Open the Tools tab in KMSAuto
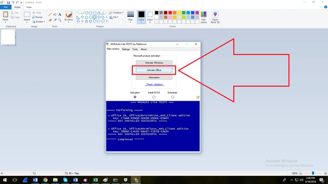328x184 pixels. tap(135, 49)
